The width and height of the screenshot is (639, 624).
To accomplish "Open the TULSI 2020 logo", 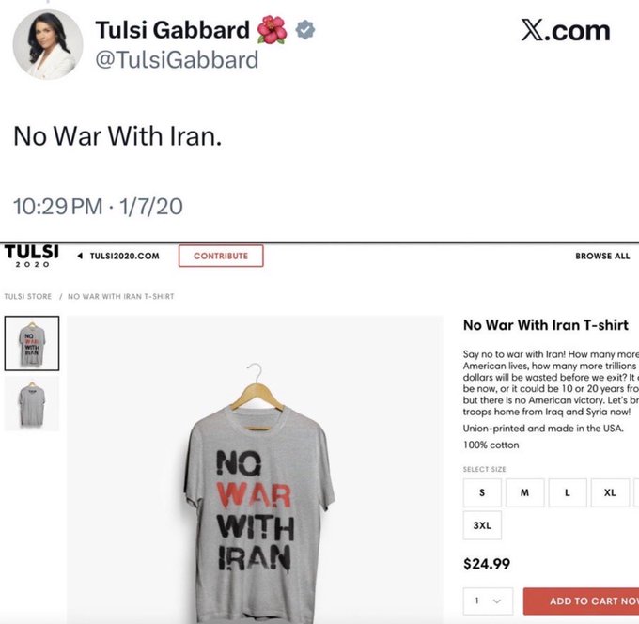I will [31, 256].
